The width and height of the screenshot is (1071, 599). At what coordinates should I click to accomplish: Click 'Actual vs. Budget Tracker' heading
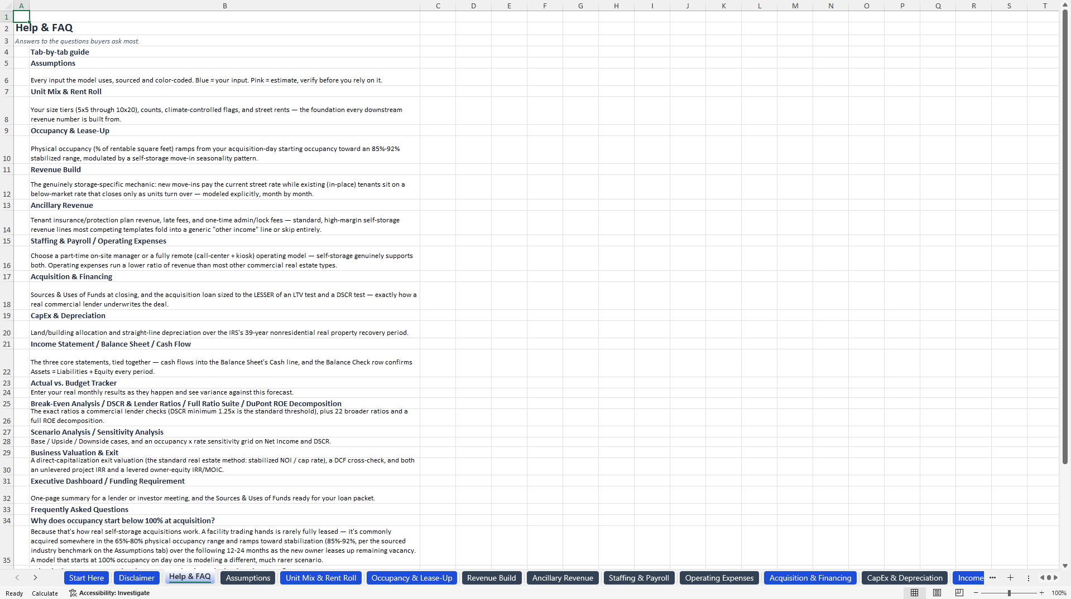74,383
